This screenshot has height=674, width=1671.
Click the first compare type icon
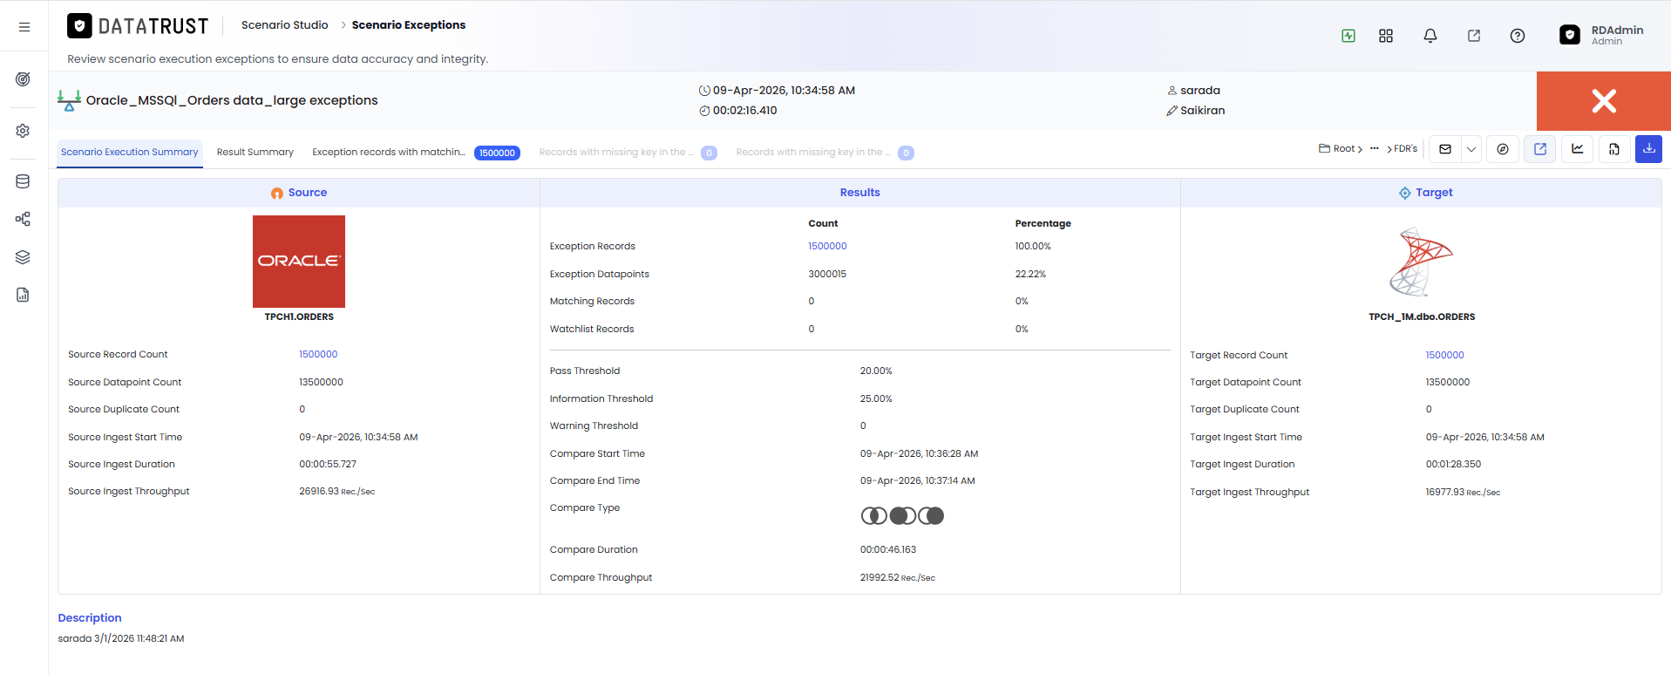point(873,516)
